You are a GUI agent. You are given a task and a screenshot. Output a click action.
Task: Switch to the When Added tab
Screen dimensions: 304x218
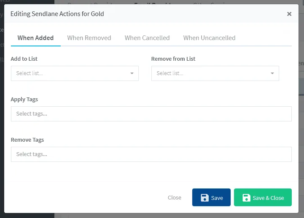click(35, 38)
